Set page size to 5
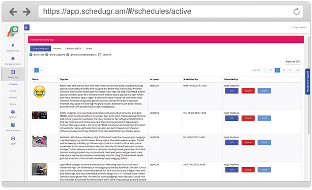Image resolution: width=312 pixels, height=190 pixels. click(265, 70)
